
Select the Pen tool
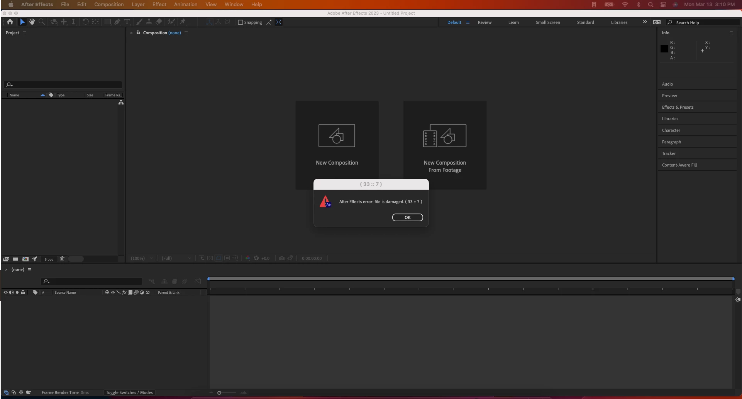click(117, 22)
